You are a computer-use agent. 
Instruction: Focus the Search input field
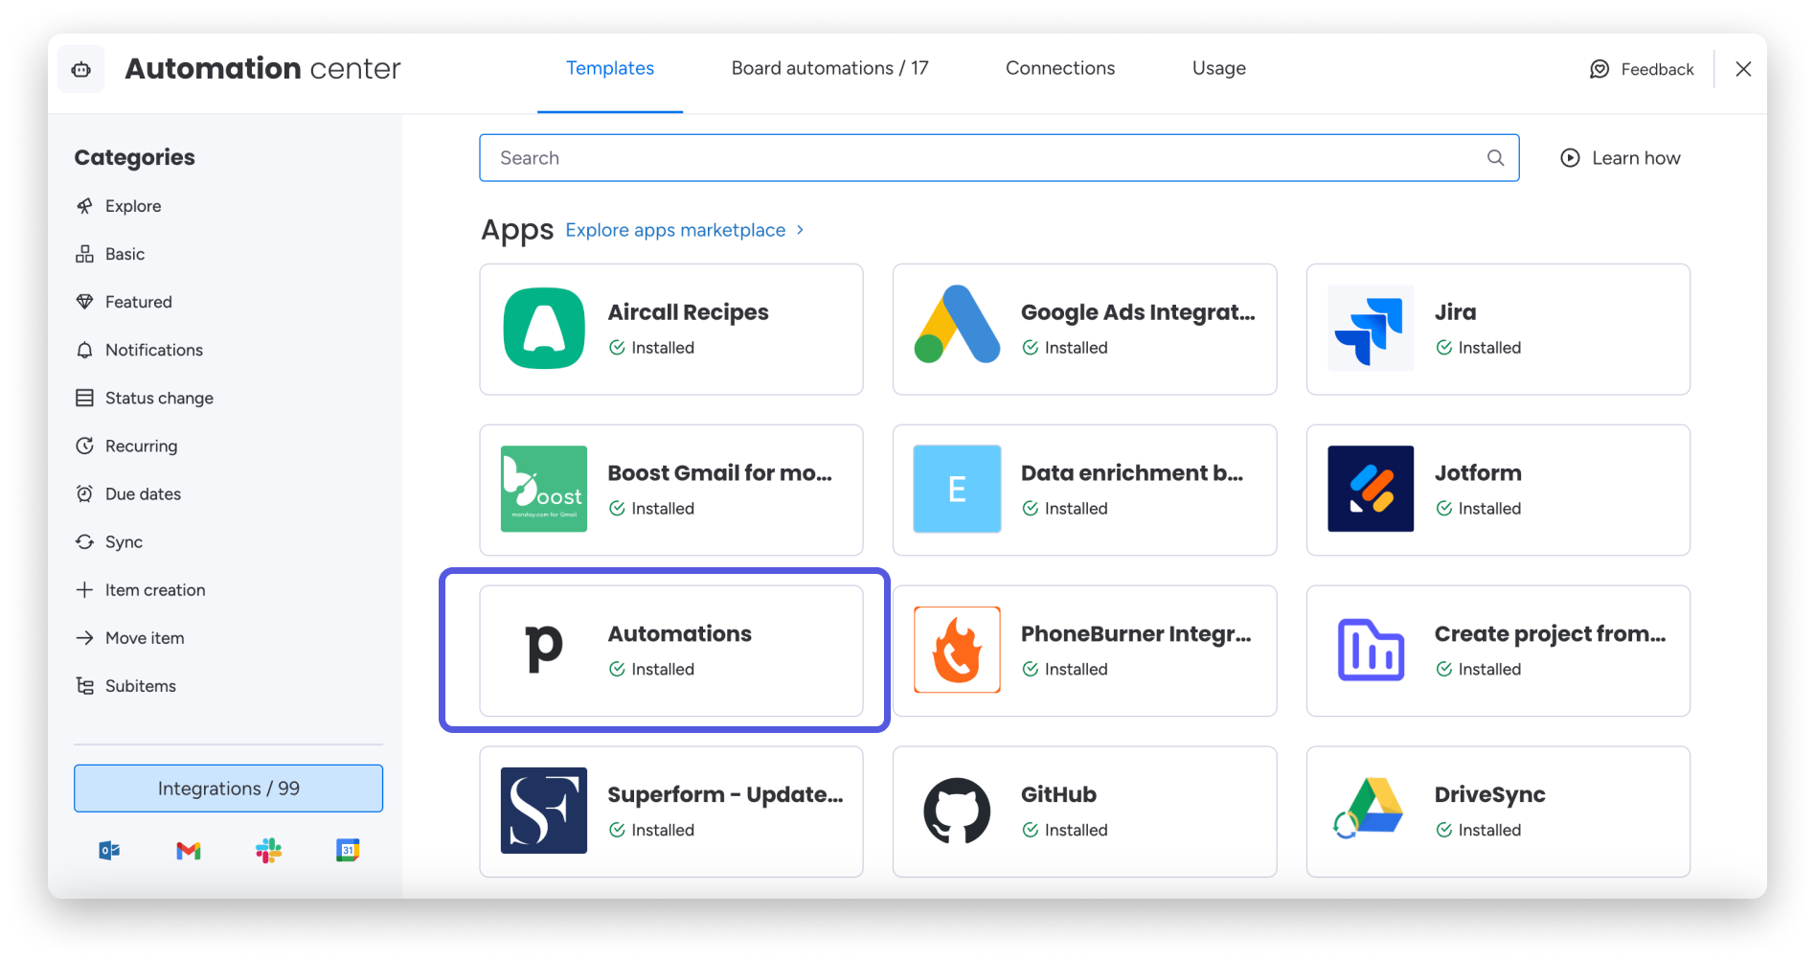pos(999,158)
